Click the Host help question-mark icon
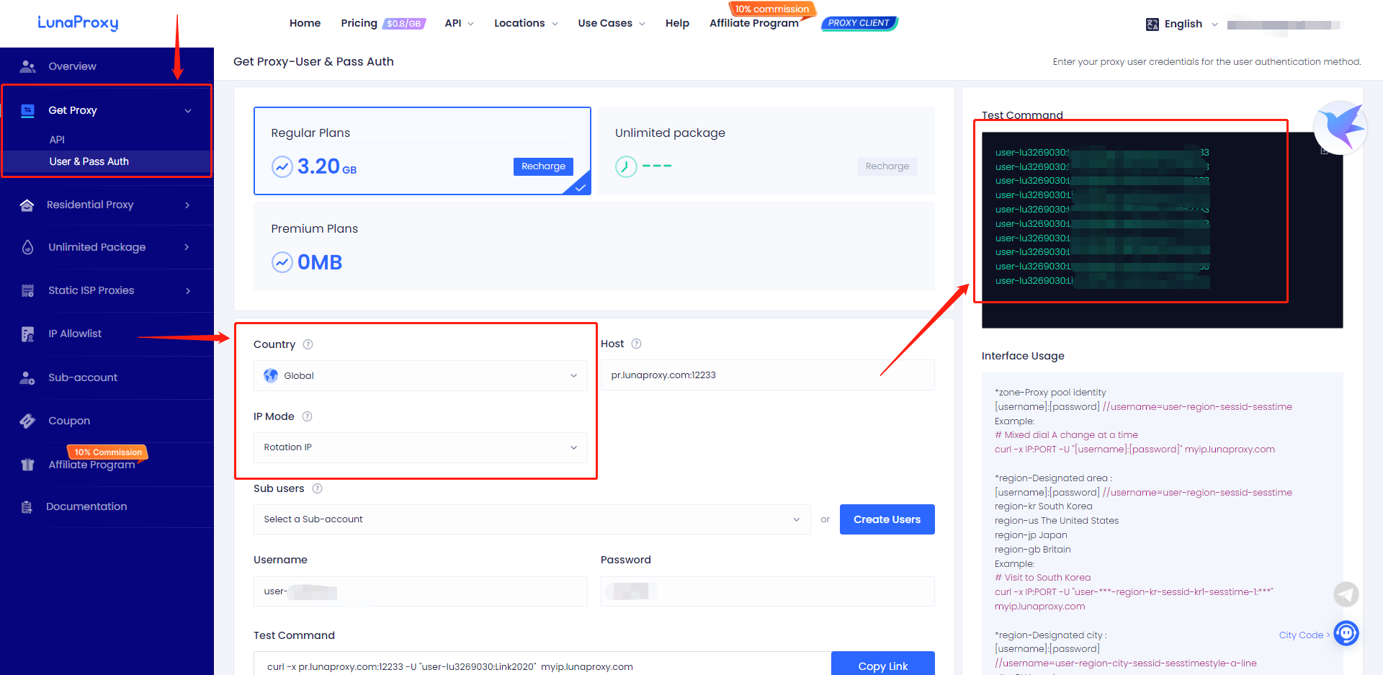The height and width of the screenshot is (675, 1383). pos(636,344)
